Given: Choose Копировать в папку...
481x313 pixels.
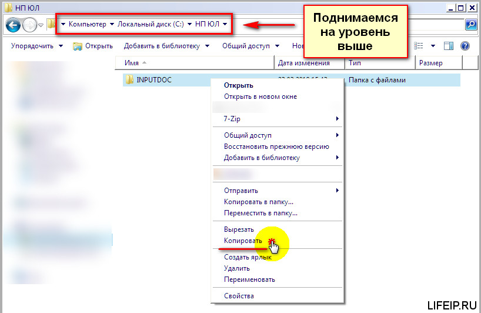Looking at the screenshot, I should tap(277, 202).
